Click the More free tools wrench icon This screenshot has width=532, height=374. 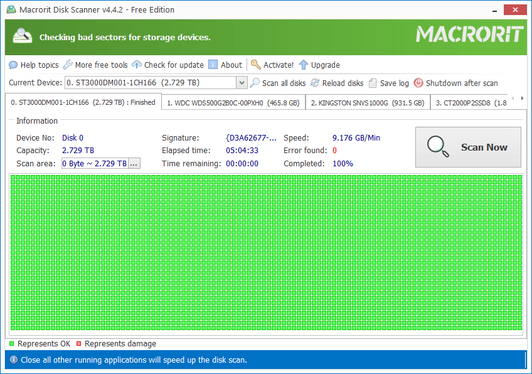[68, 65]
